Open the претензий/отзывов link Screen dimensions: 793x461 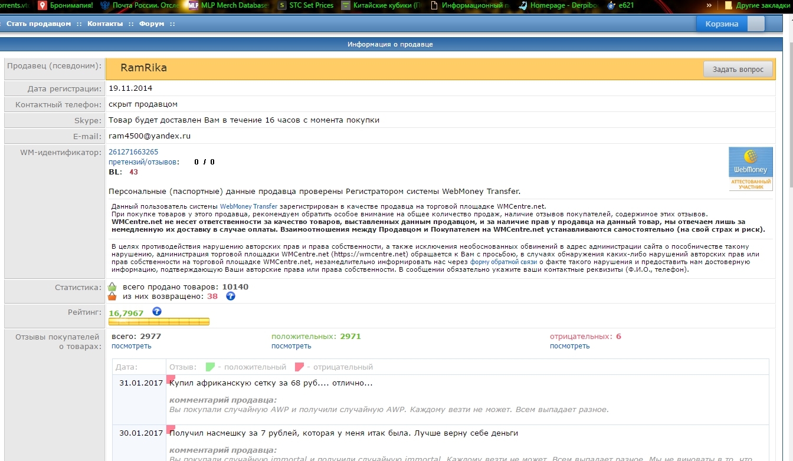[x=143, y=162]
